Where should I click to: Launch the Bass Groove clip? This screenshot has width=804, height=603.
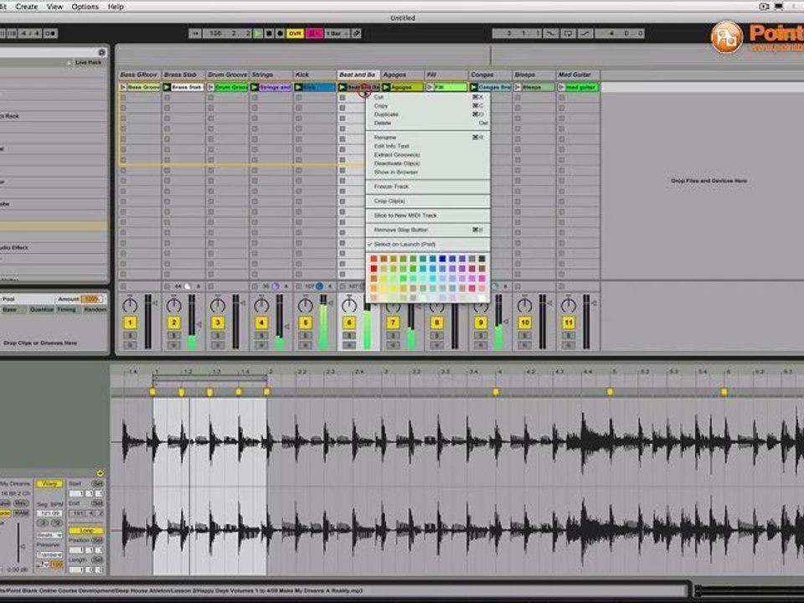click(123, 87)
